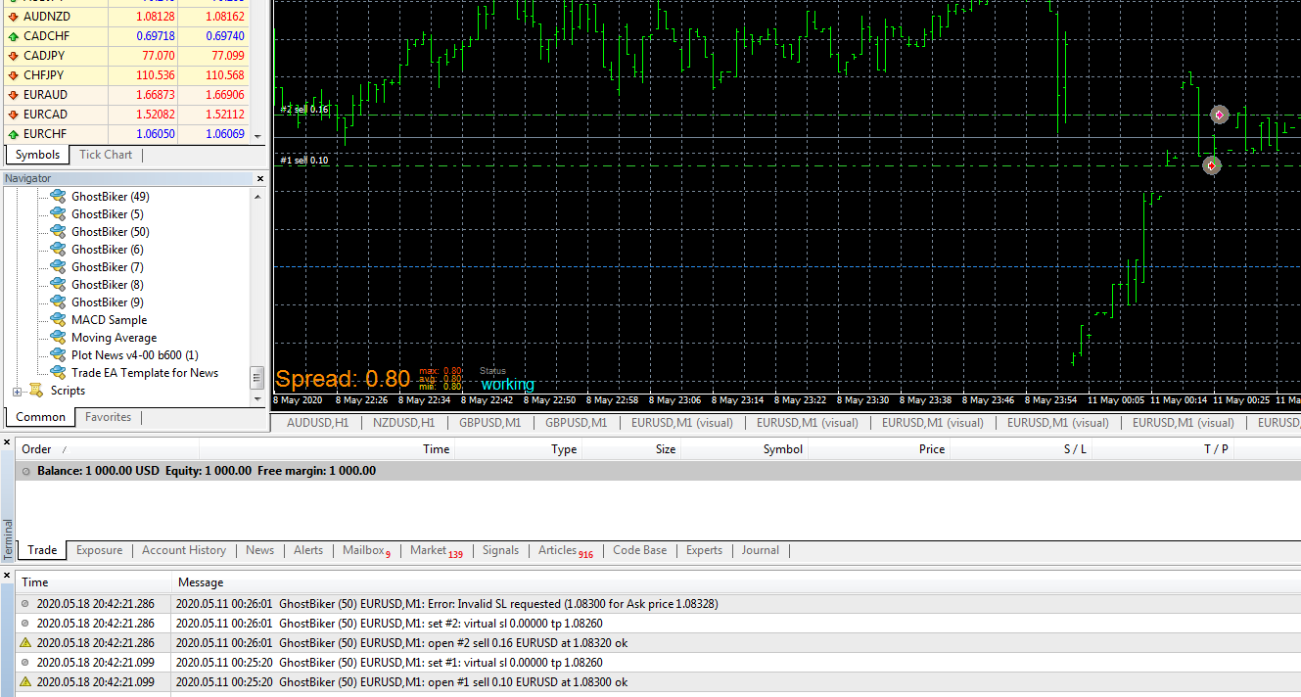This screenshot has height=697, width=1301.
Task: Open the Signals tab
Action: click(500, 550)
